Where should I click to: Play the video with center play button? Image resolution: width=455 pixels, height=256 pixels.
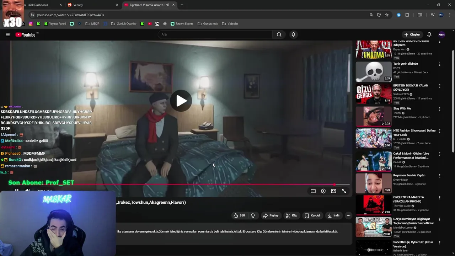(x=181, y=101)
